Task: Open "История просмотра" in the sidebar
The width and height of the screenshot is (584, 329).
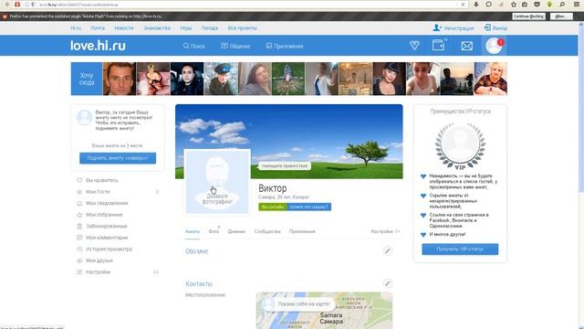Action: click(109, 249)
